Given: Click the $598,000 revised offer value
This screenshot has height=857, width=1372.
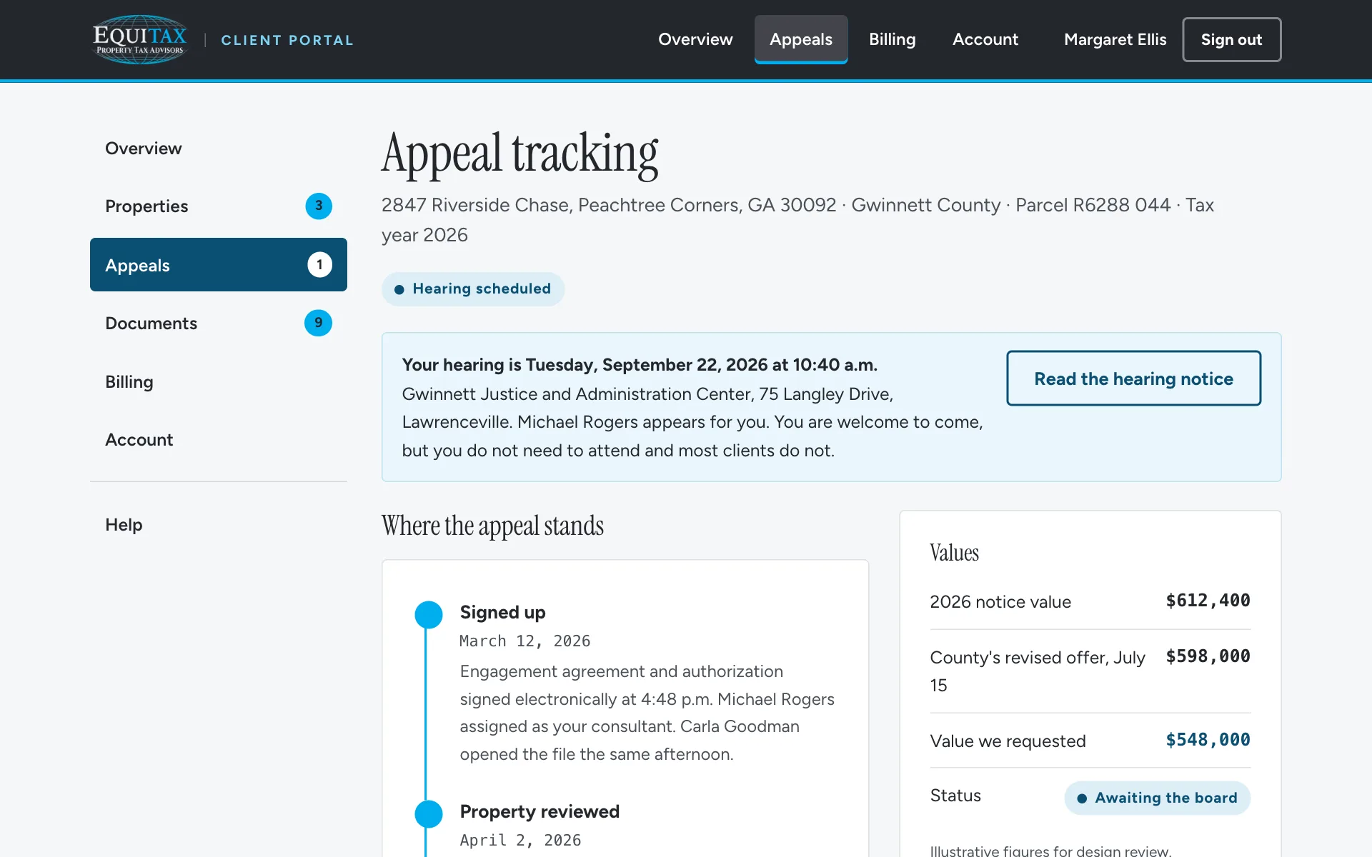Looking at the screenshot, I should click(1208, 656).
